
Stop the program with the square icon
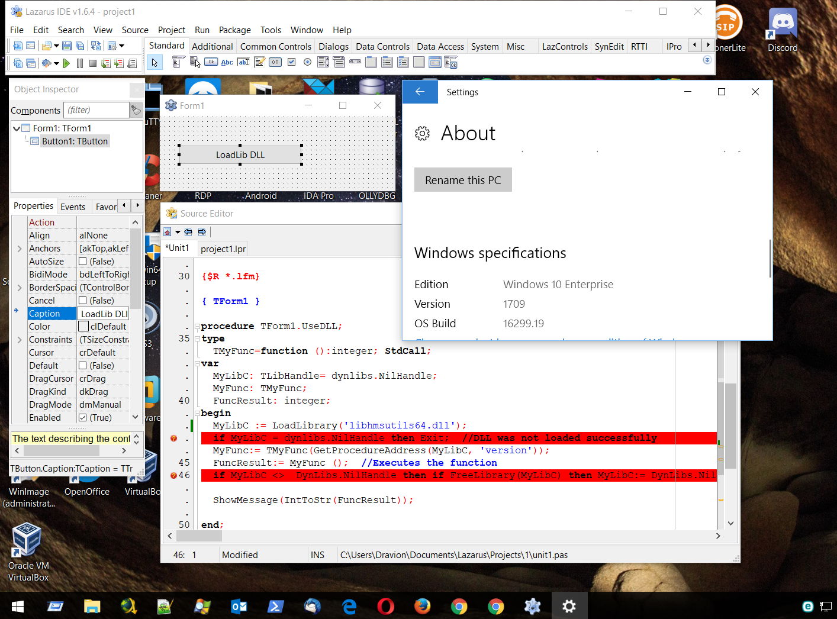(x=93, y=63)
